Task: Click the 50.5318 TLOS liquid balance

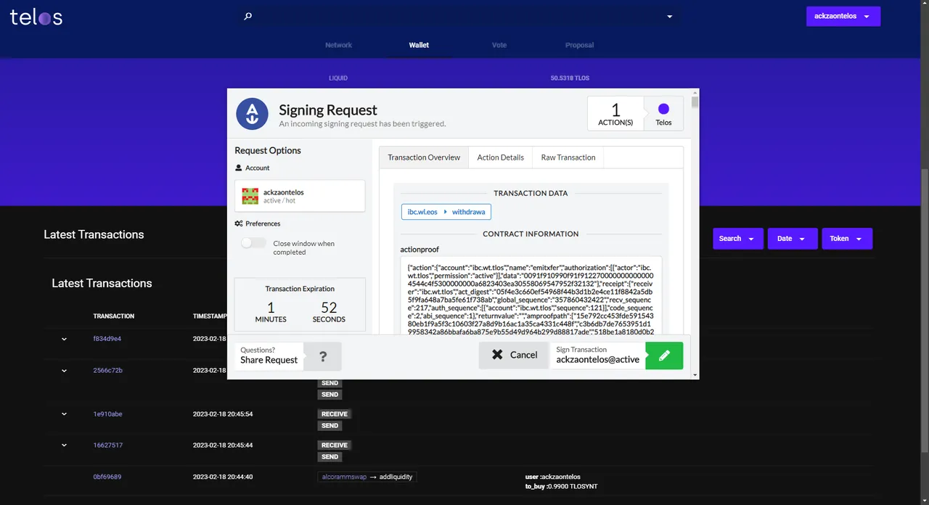Action: [570, 78]
